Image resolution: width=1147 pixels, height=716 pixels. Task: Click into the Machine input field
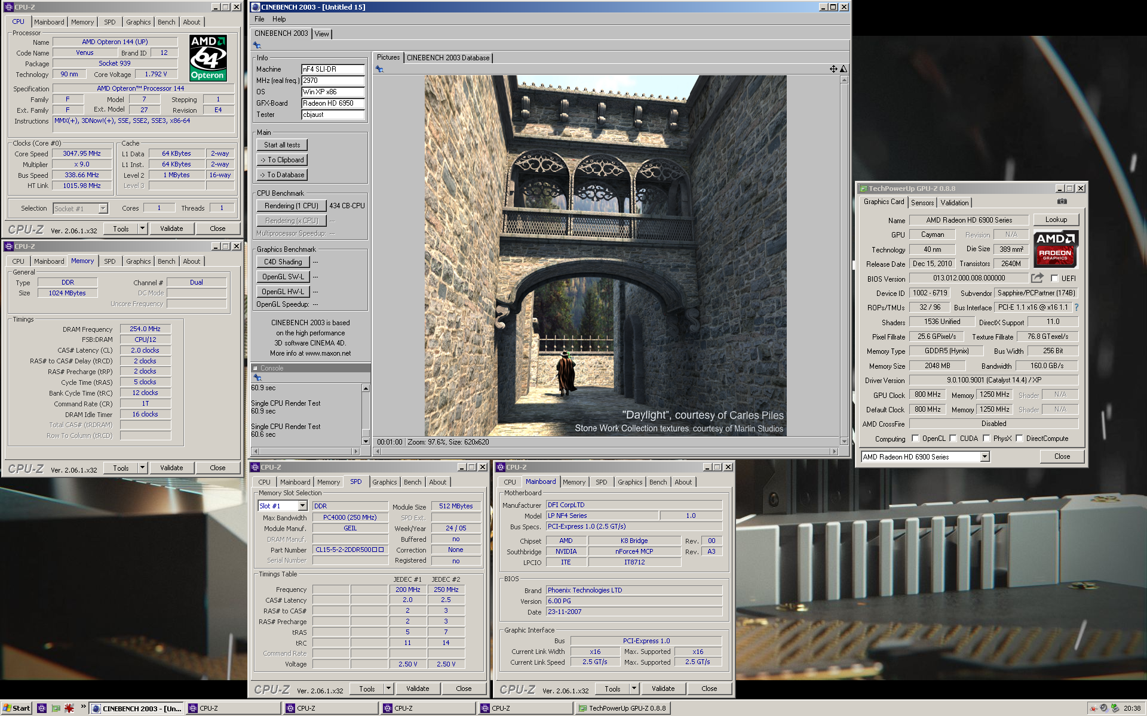coord(333,69)
